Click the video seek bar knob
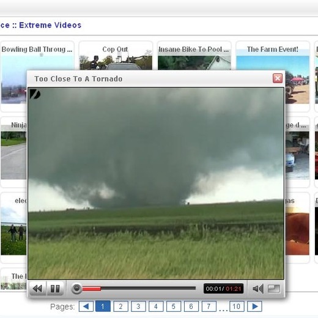 [76, 289]
